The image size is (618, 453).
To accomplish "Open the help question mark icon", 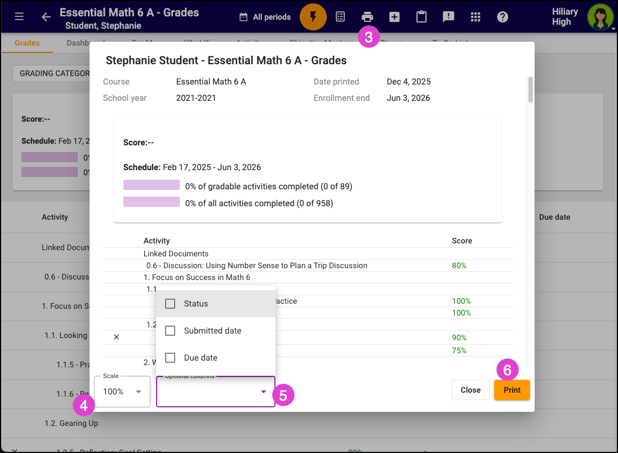I will [502, 16].
